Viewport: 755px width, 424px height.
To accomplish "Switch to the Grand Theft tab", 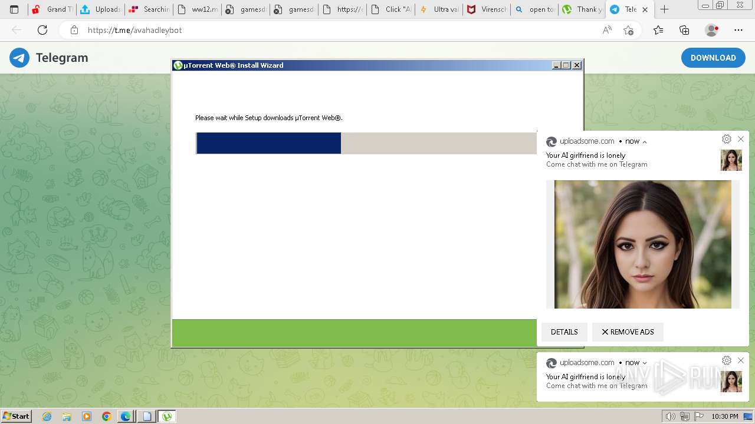I will point(52,9).
